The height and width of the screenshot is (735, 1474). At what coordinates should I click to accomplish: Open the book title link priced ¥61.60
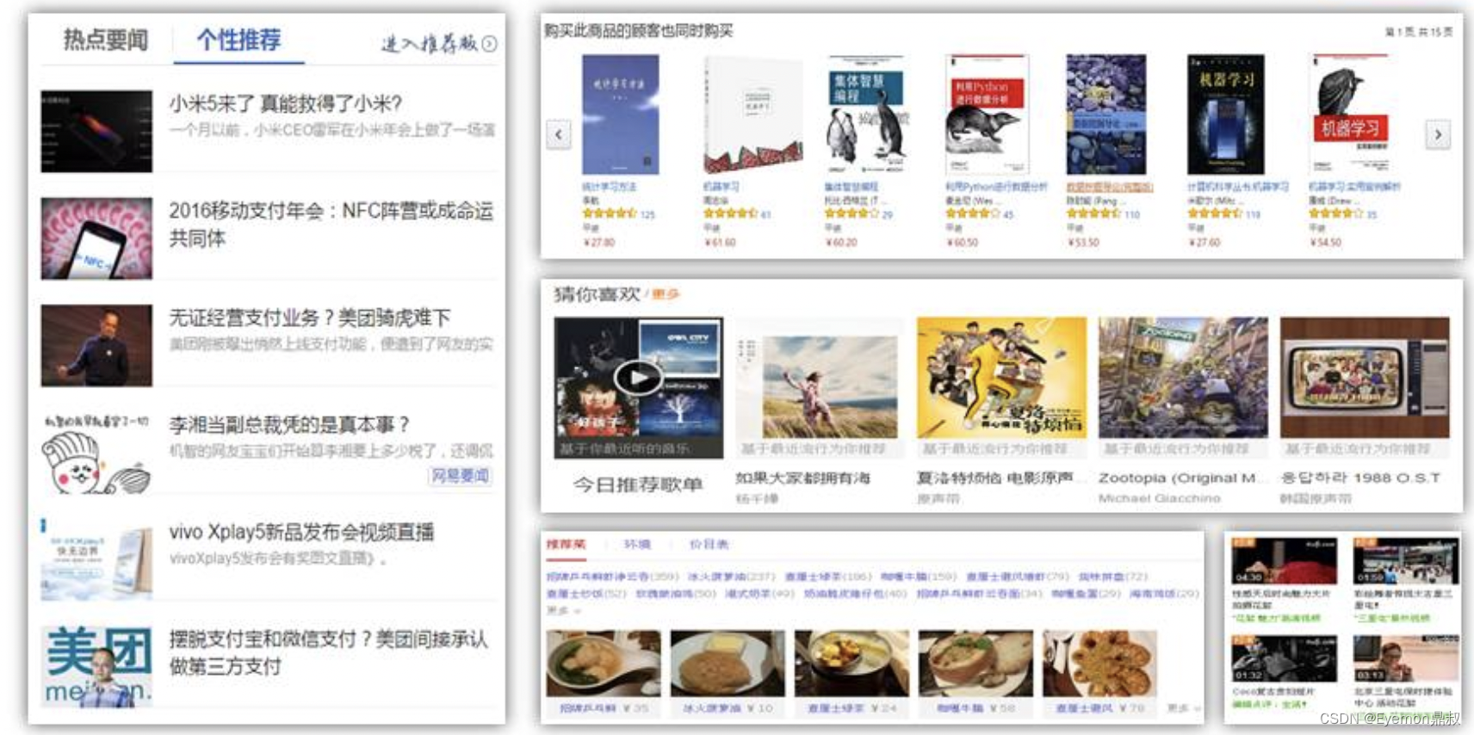(721, 187)
